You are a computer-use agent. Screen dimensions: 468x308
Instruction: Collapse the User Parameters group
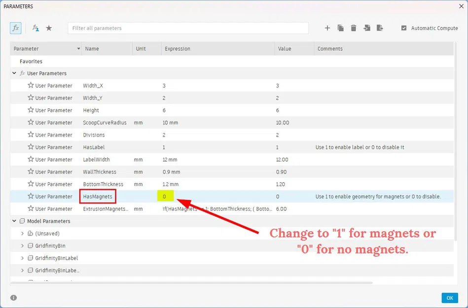point(14,73)
